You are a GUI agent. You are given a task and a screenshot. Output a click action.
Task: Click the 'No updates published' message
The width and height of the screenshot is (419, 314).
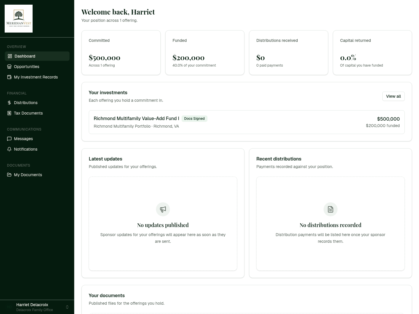click(x=163, y=225)
